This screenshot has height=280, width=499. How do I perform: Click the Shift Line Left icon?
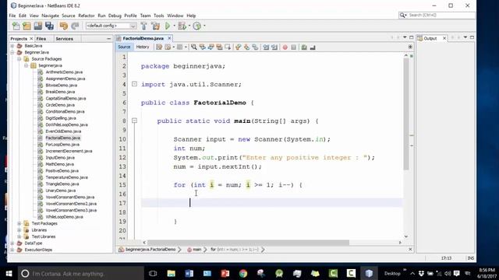266,47
